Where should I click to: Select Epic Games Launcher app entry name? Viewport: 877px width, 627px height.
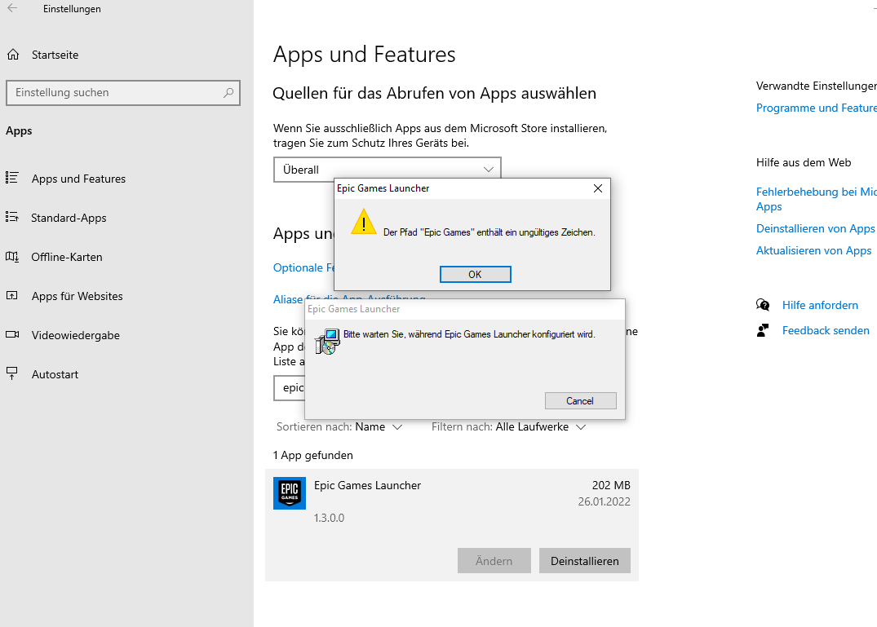tap(367, 485)
